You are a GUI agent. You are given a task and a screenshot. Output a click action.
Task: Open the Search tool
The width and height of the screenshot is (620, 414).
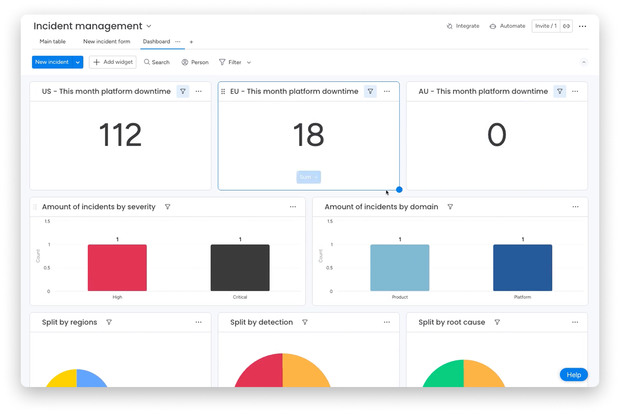pyautogui.click(x=157, y=62)
